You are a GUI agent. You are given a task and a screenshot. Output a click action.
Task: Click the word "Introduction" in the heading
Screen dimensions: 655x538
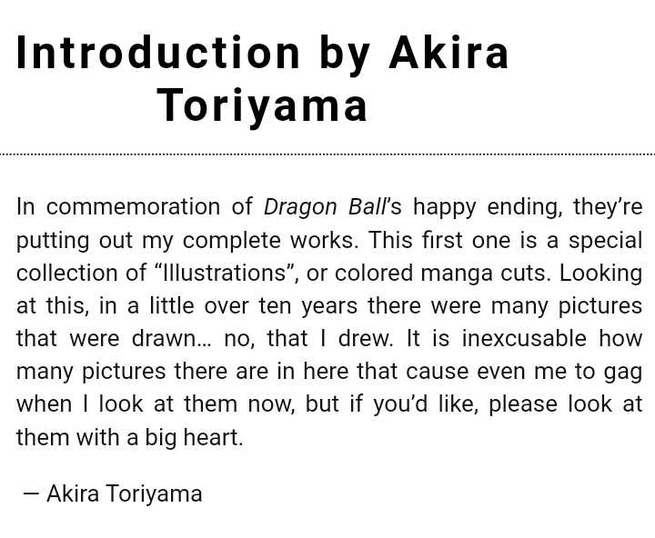pyautogui.click(x=158, y=53)
